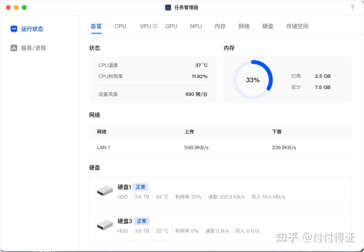Viewport: 364px width, 252px height.
Task: Click the 正常 status badge of 硬盘1
Action: point(141,187)
